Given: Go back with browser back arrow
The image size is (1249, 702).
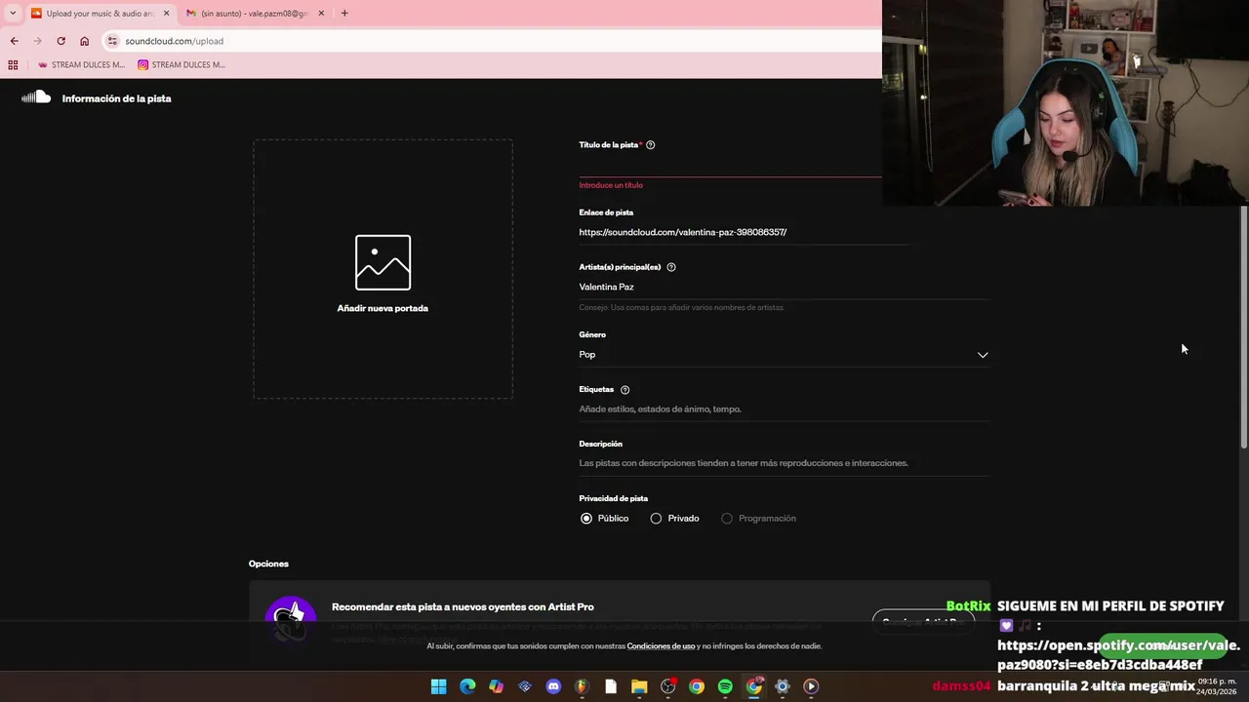Looking at the screenshot, I should 14,41.
